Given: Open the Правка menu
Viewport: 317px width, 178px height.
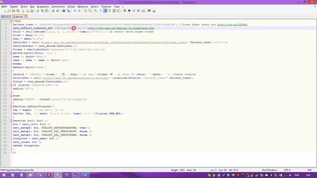Looking at the screenshot, I should (x=14, y=6).
